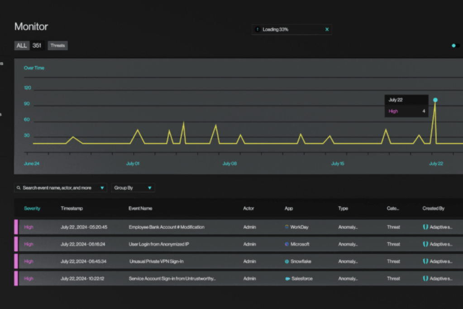This screenshot has height=309, width=463.
Task: Select the ALL tab
Action: [22, 46]
